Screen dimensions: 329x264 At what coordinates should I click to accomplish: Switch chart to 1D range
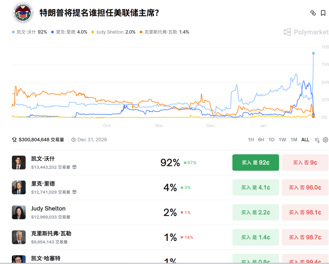tap(271, 140)
